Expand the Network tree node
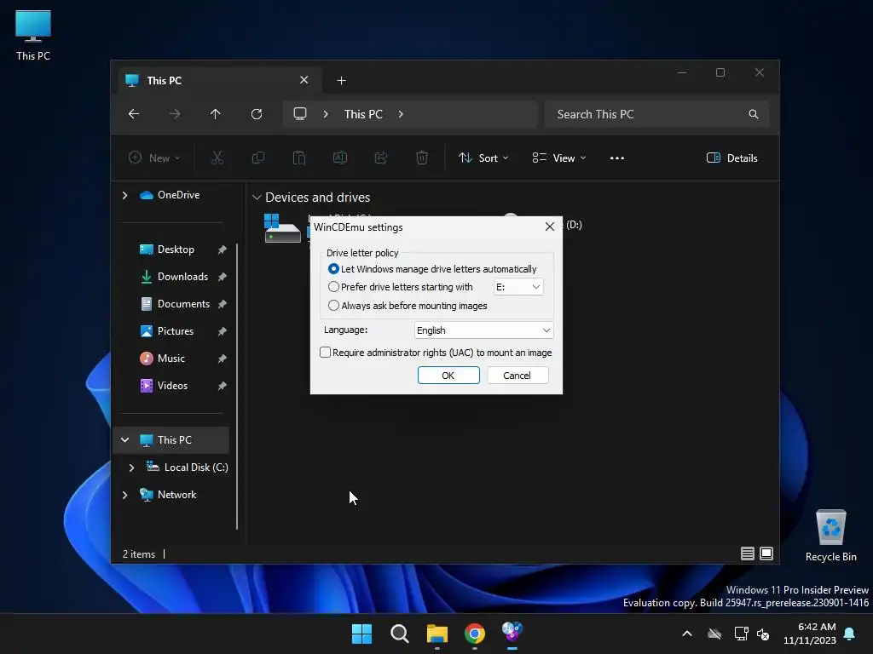 pos(124,495)
